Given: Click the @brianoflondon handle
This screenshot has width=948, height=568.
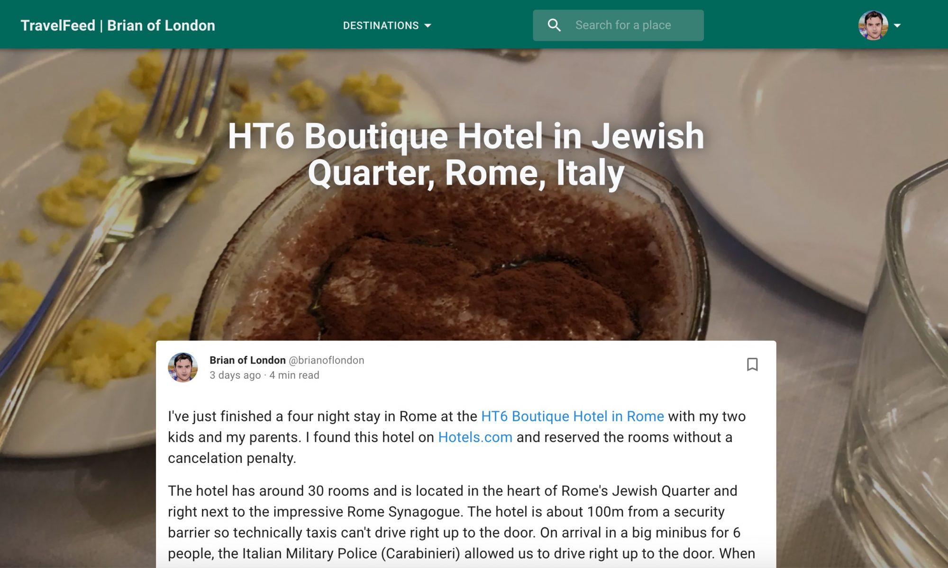Looking at the screenshot, I should tap(327, 360).
